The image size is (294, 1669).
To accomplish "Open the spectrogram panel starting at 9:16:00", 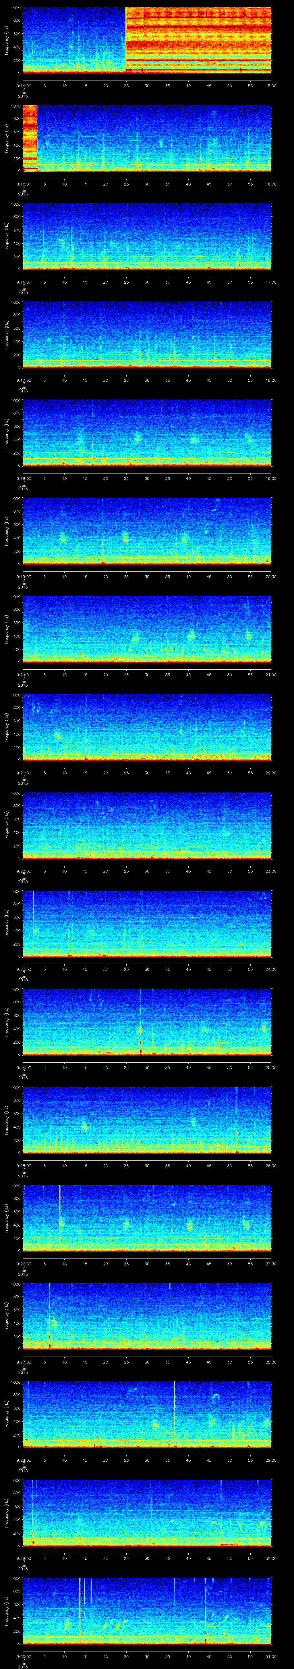I will coord(147,236).
